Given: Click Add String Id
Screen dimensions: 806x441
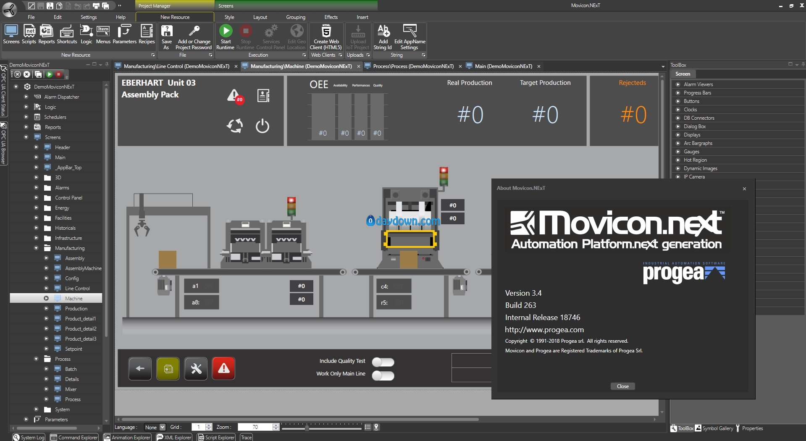Looking at the screenshot, I should 383,37.
